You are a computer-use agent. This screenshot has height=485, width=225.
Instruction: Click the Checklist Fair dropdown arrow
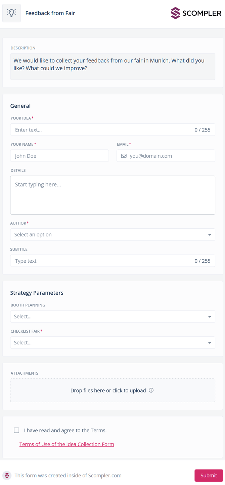[210, 343]
